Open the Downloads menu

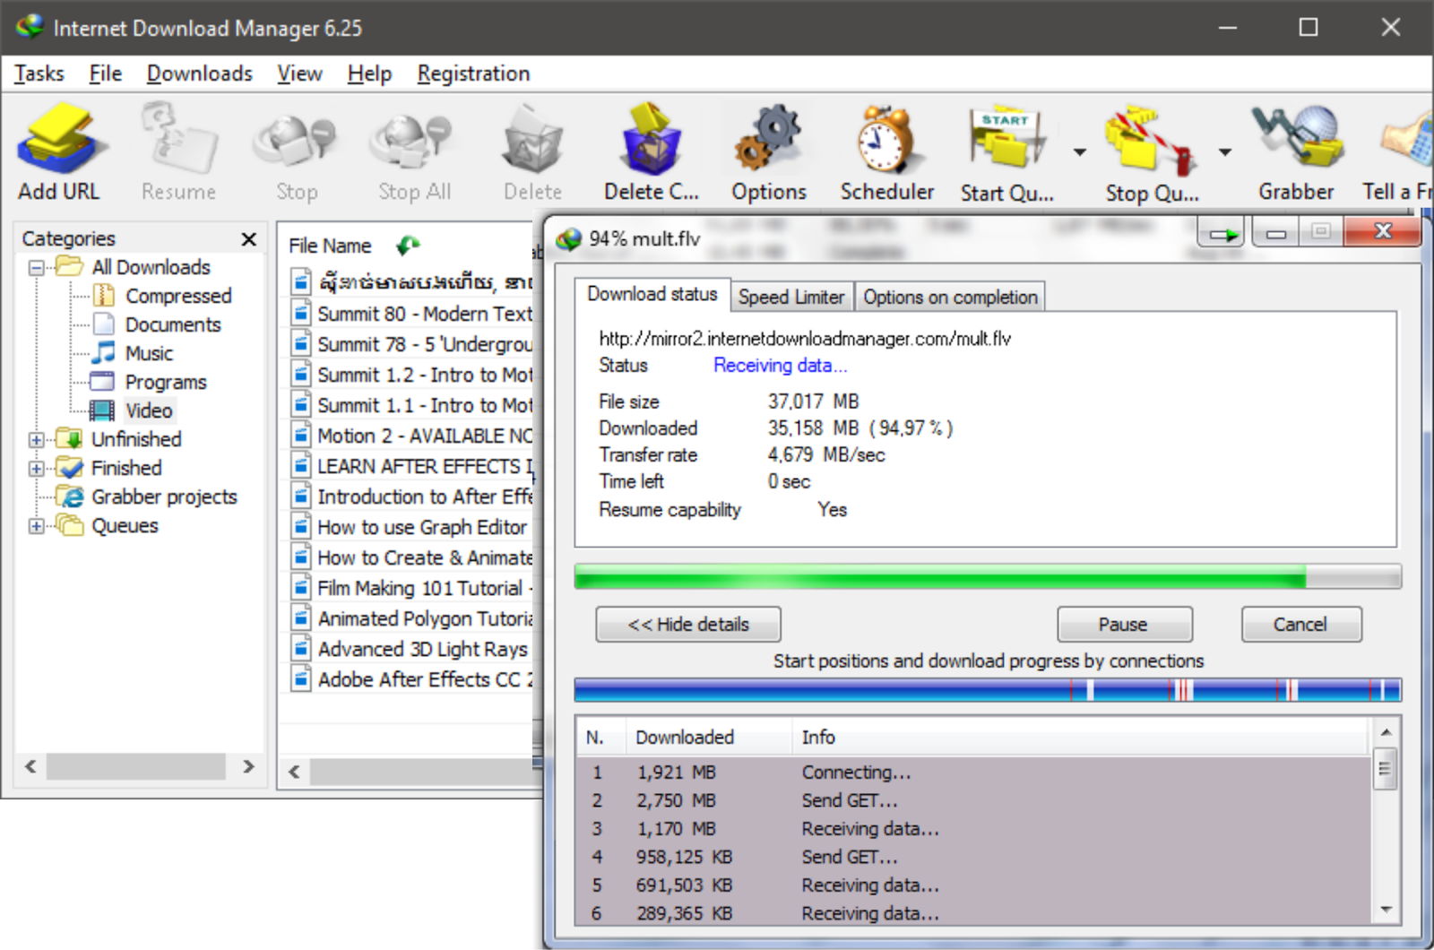[x=200, y=73]
